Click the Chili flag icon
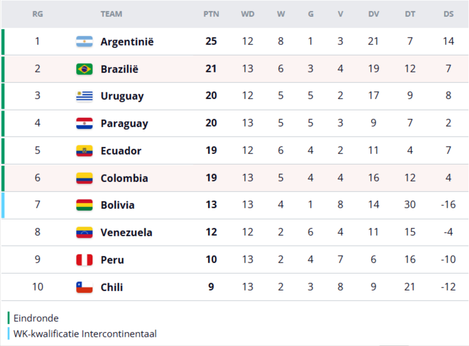The width and height of the screenshot is (469, 346). click(x=84, y=287)
